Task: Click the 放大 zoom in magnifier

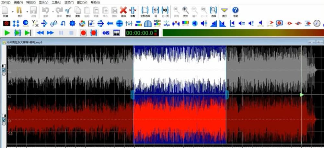Action: [185, 10]
